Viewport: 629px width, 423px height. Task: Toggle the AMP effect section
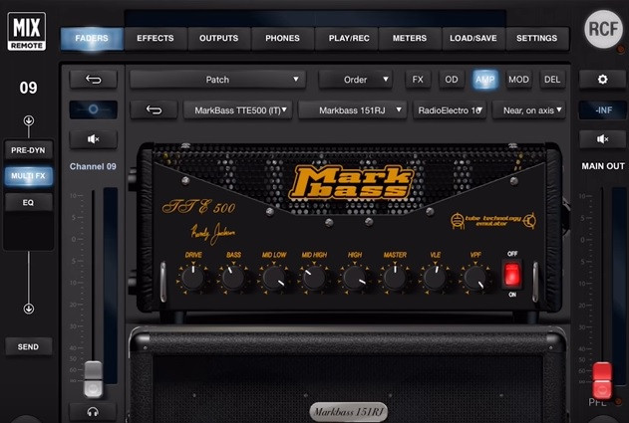coord(484,80)
